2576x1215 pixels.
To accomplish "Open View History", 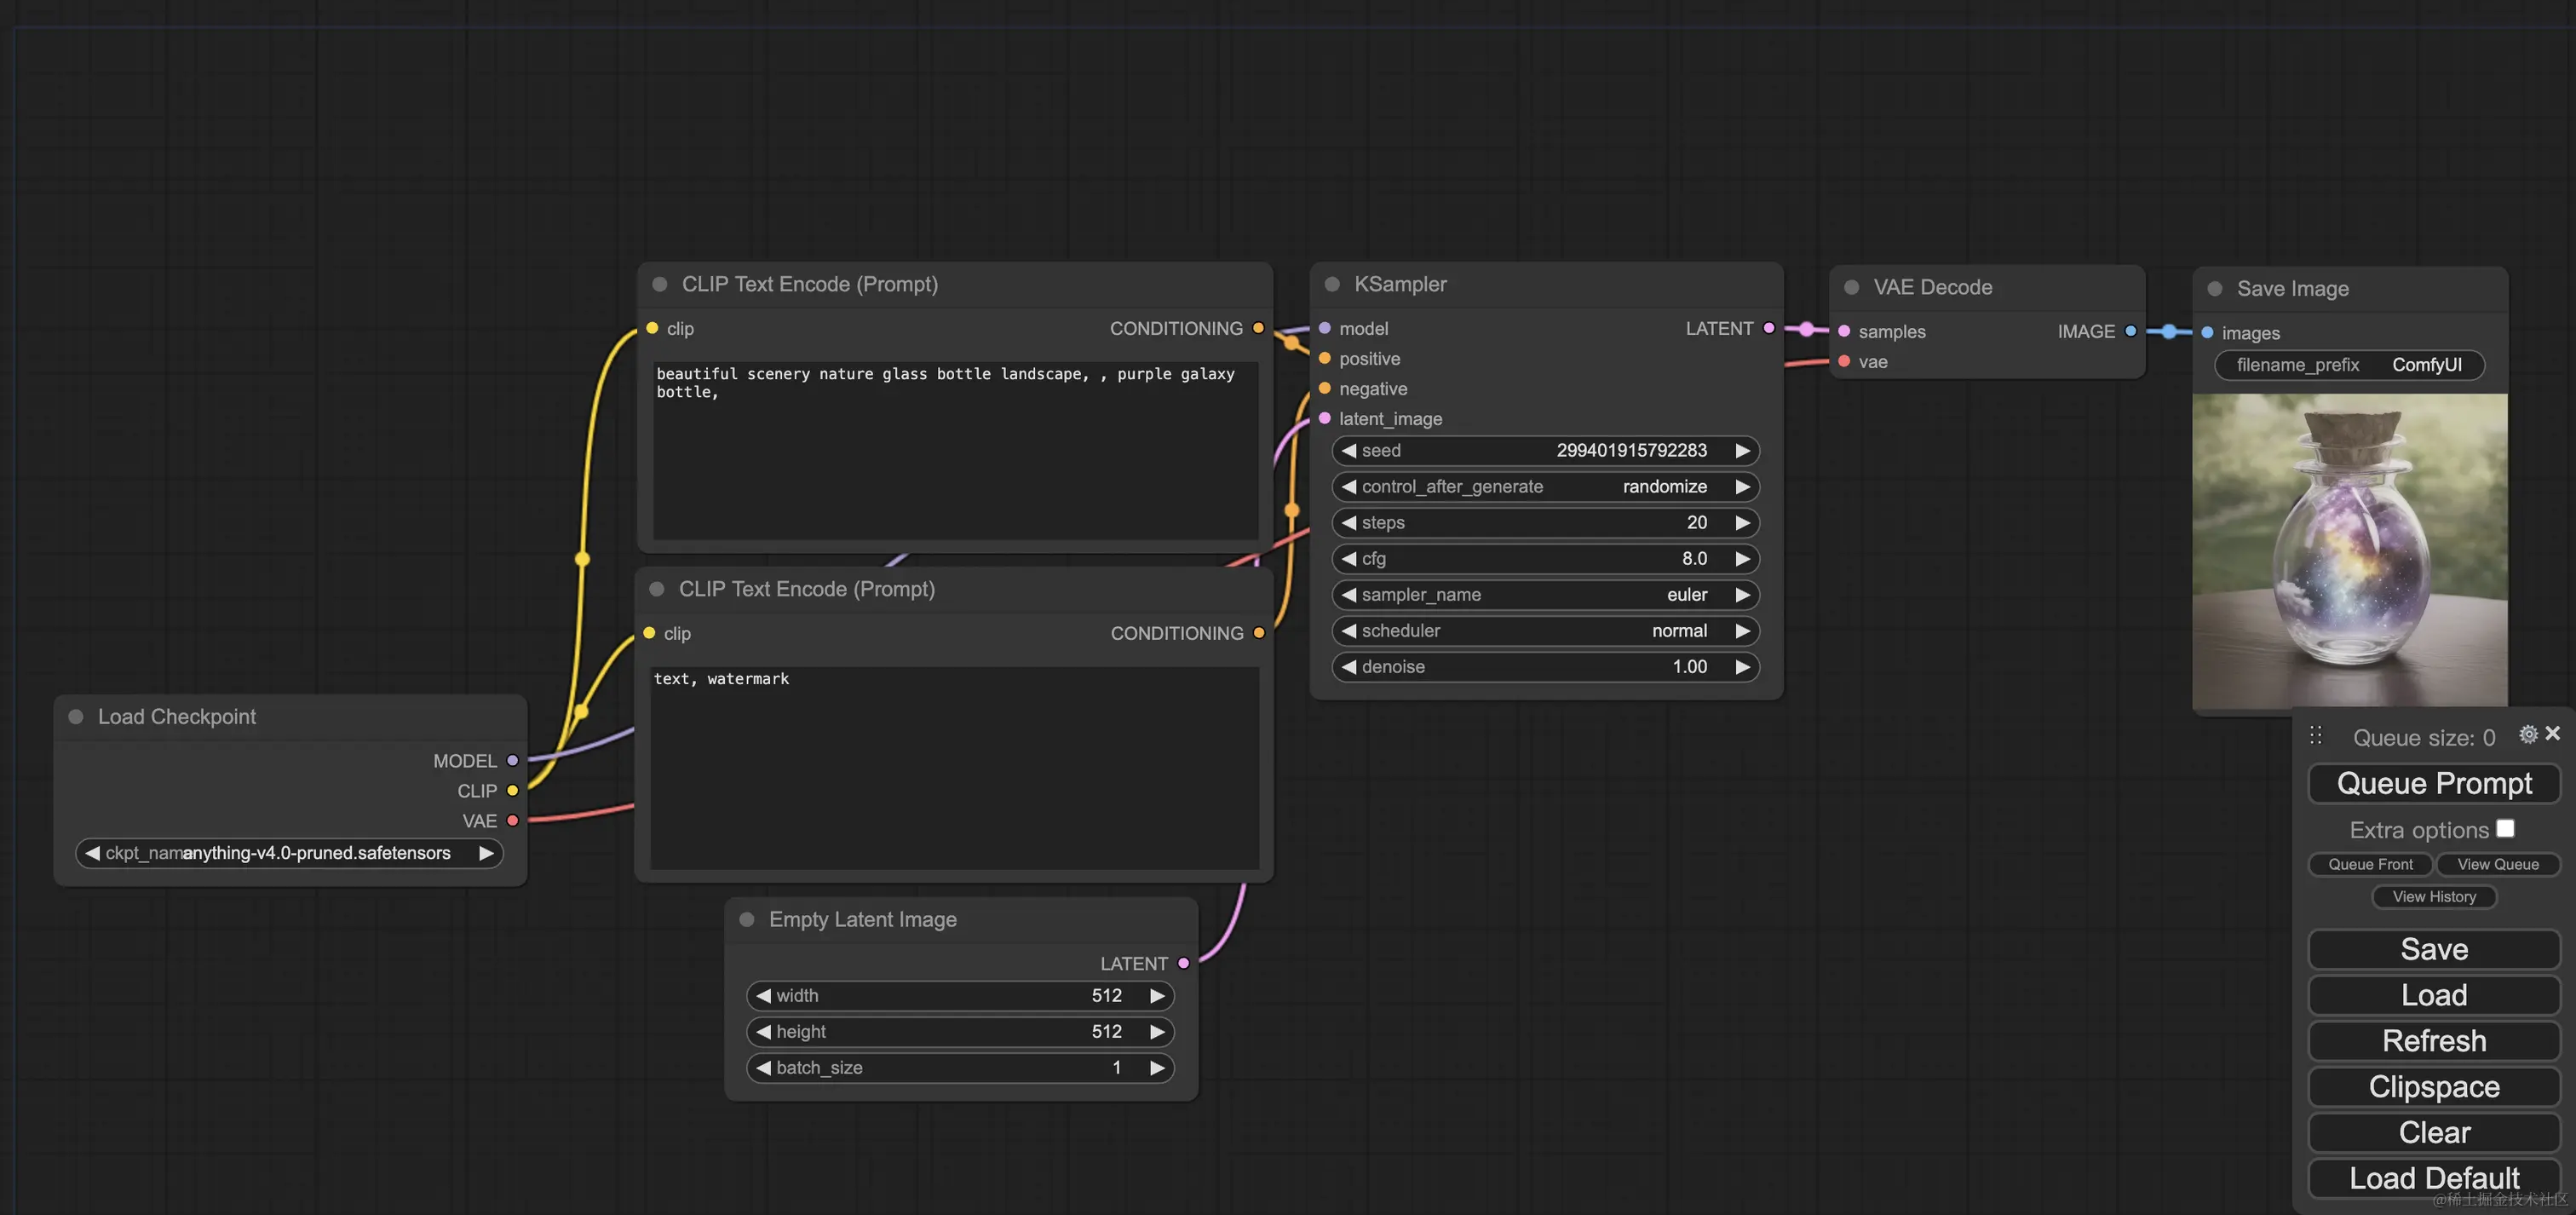I will click(2433, 897).
